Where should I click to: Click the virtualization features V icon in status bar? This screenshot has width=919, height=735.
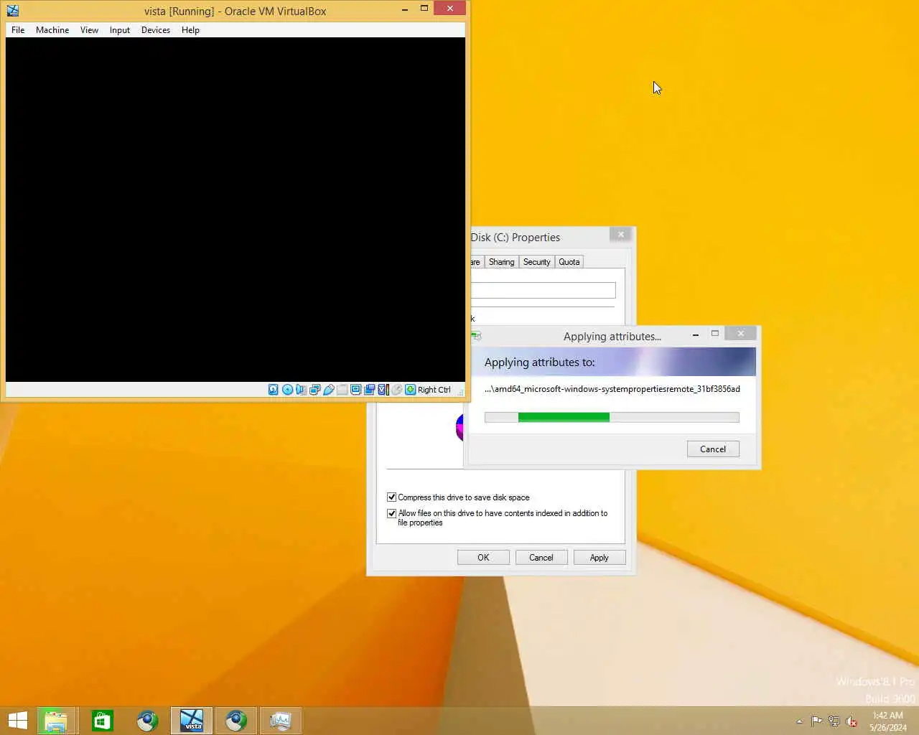tap(383, 390)
